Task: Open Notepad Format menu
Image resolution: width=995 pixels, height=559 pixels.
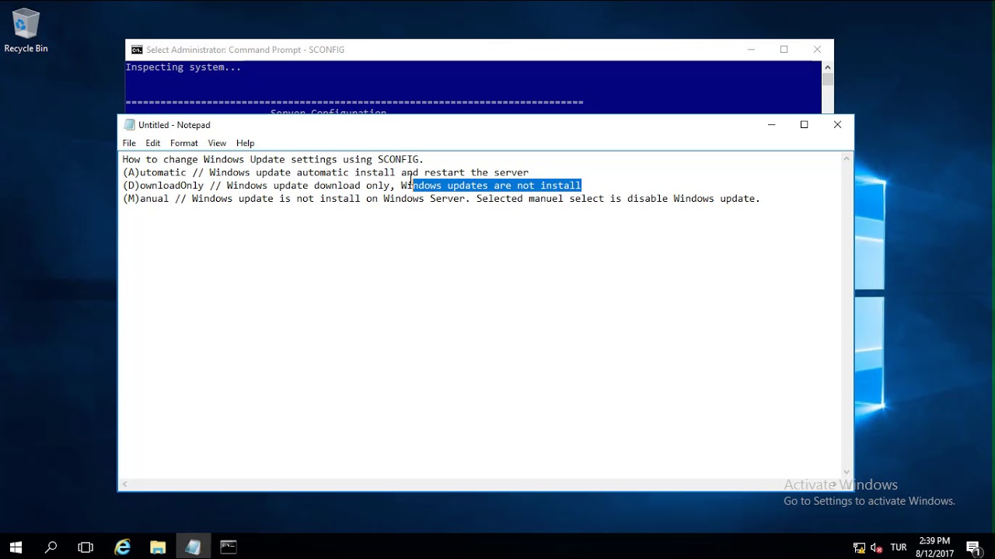Action: coord(184,143)
